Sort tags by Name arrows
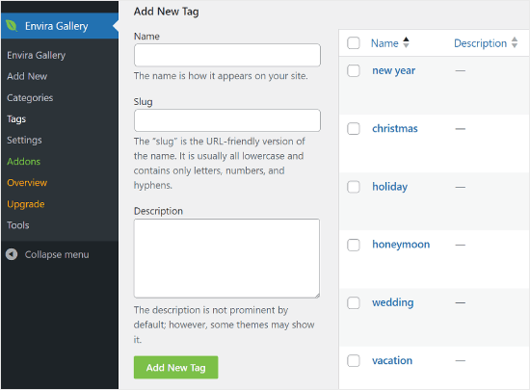Screen dimensions: 530x390 406,42
